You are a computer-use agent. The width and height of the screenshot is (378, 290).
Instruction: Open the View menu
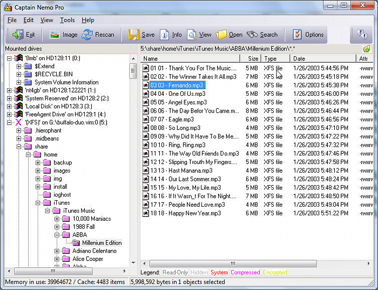pos(46,20)
